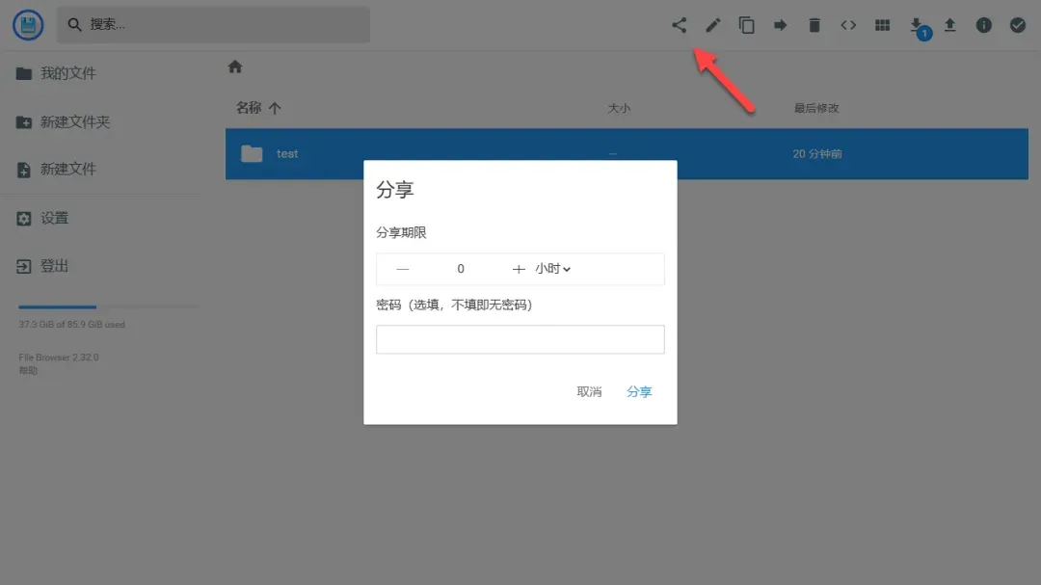Delete the selected folder with trash icon
Viewport: 1041px width, 585px height.
point(814,25)
